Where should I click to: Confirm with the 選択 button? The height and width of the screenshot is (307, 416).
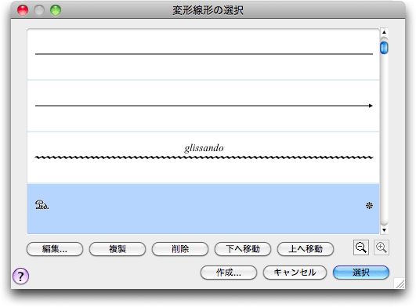(361, 273)
